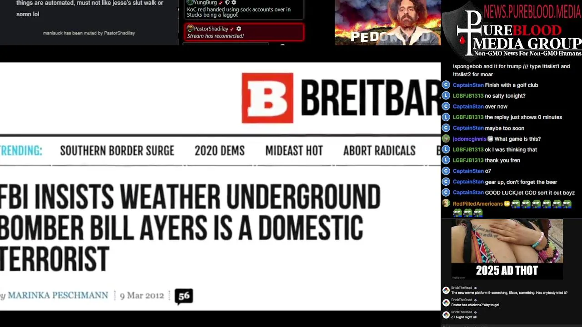Viewport: 582px width, 327px height.
Task: Open the gear icon beside YungBurg's name
Action: (234, 2)
